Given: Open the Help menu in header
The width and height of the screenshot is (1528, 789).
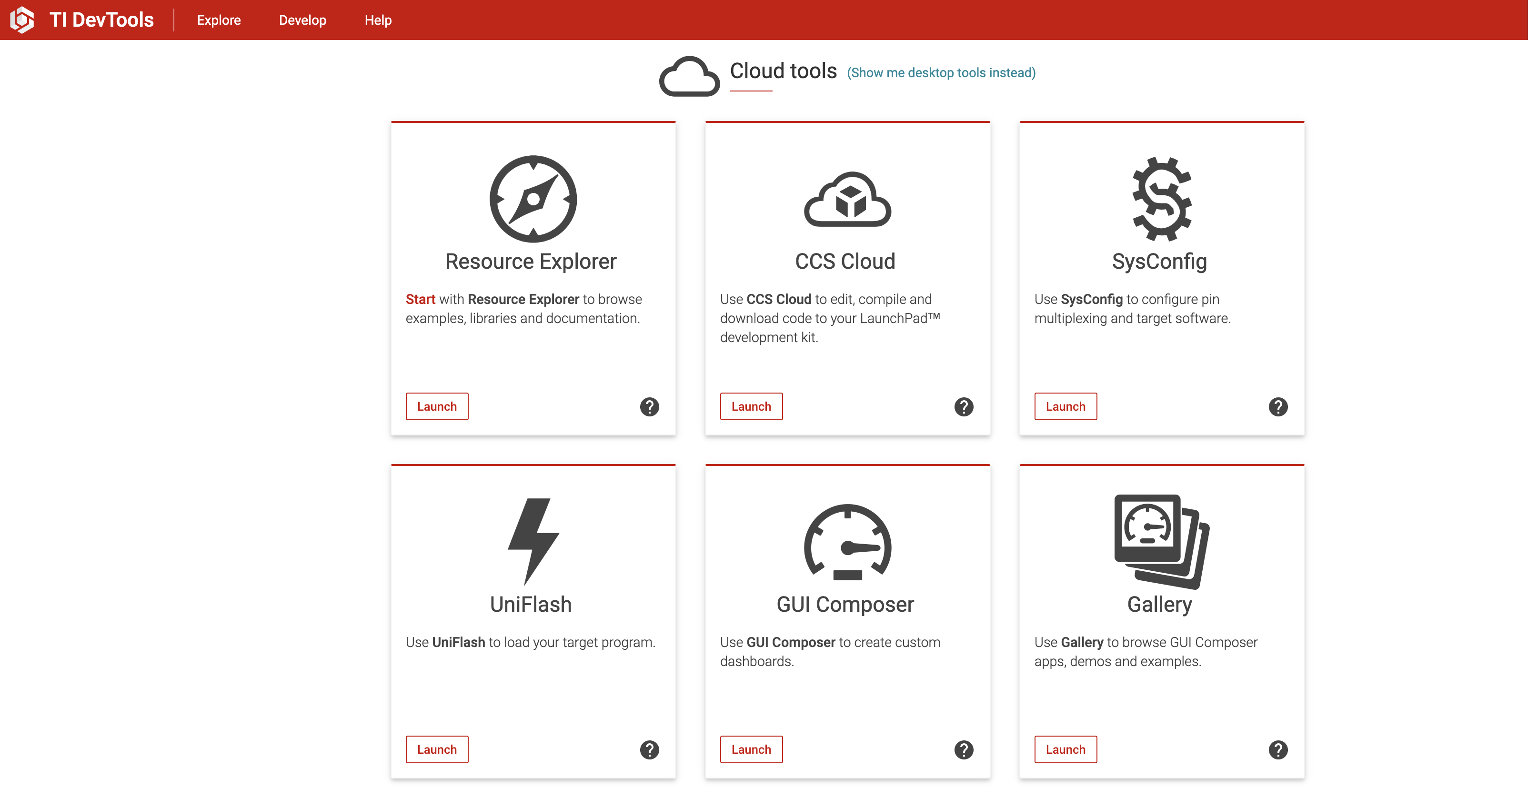Looking at the screenshot, I should [378, 20].
